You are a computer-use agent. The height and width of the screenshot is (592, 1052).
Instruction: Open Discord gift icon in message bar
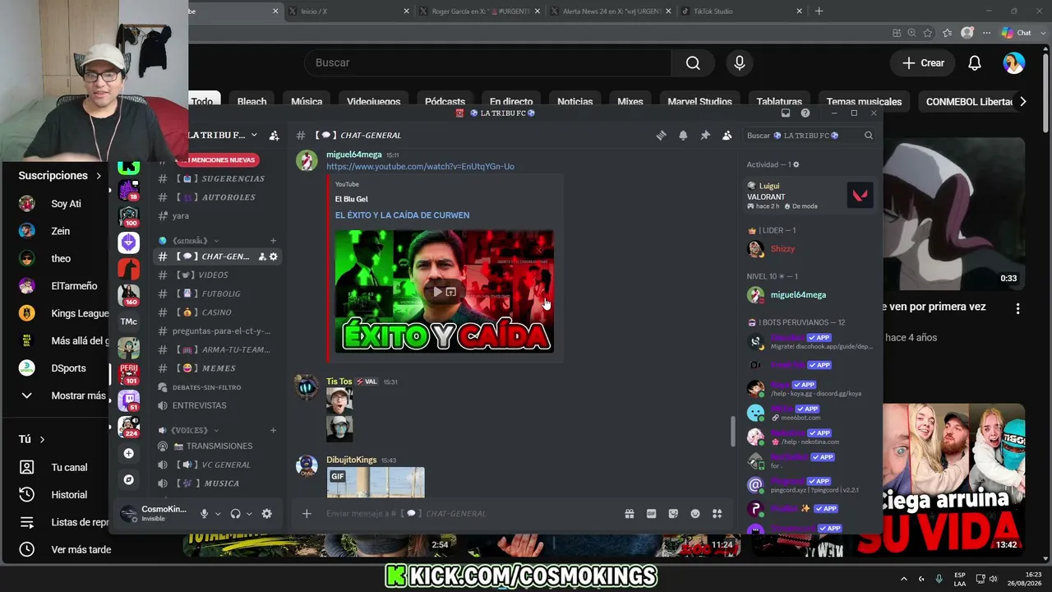pyautogui.click(x=630, y=514)
